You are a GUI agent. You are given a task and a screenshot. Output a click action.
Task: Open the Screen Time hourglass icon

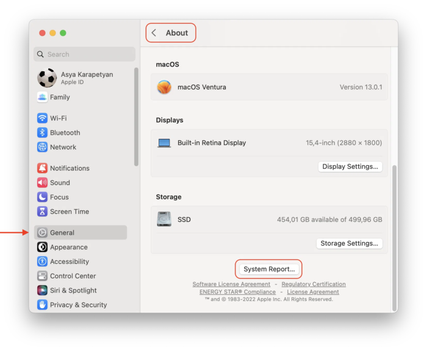click(42, 212)
